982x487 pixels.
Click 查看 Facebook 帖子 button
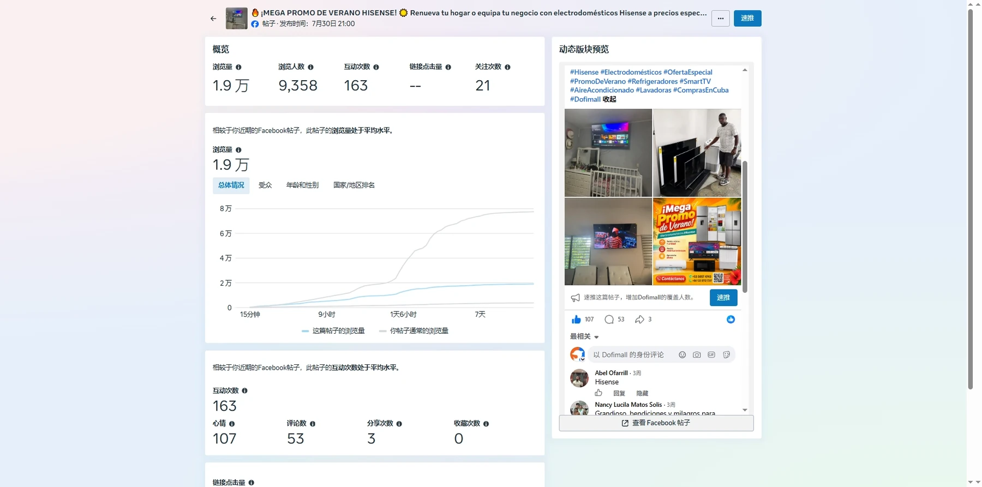pyautogui.click(x=656, y=423)
